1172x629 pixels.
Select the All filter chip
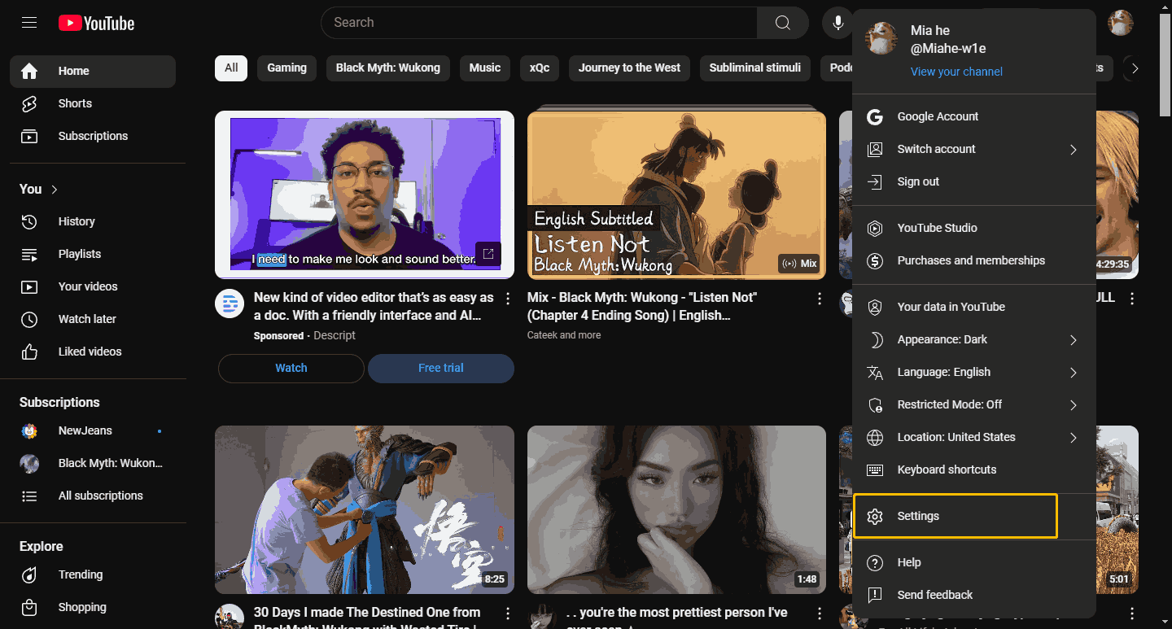click(231, 68)
